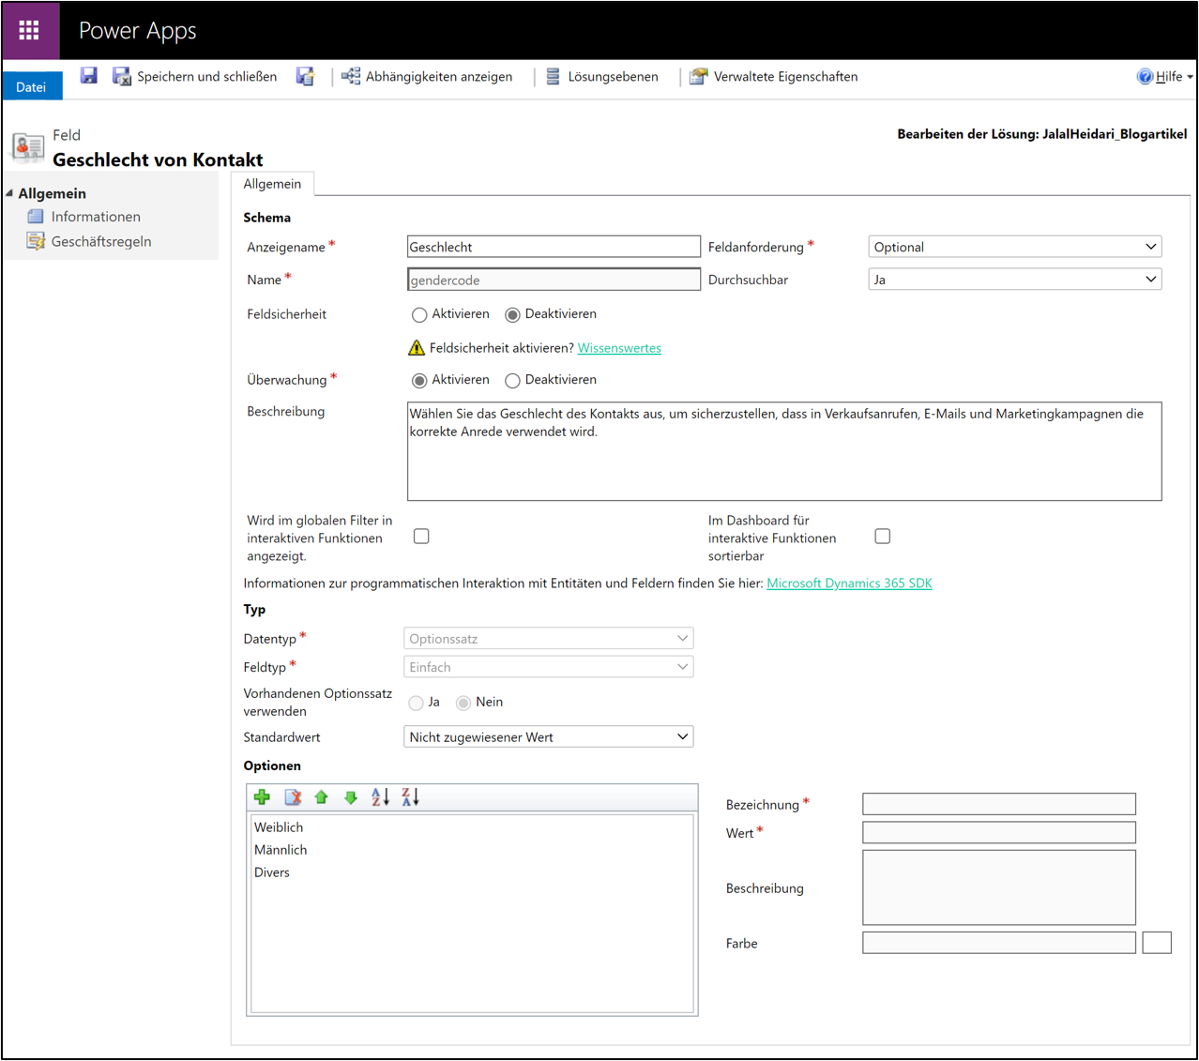Click the Hilfe question mark icon
This screenshot has width=1199, height=1061.
point(1145,77)
